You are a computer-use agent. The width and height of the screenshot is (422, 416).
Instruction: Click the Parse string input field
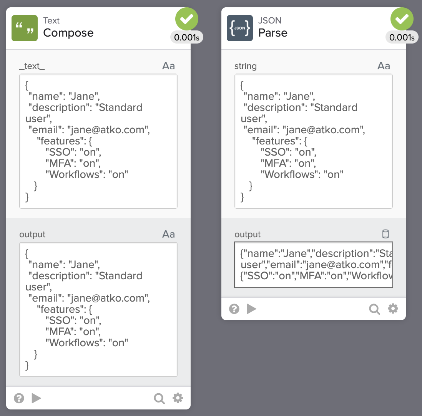pyautogui.click(x=314, y=141)
